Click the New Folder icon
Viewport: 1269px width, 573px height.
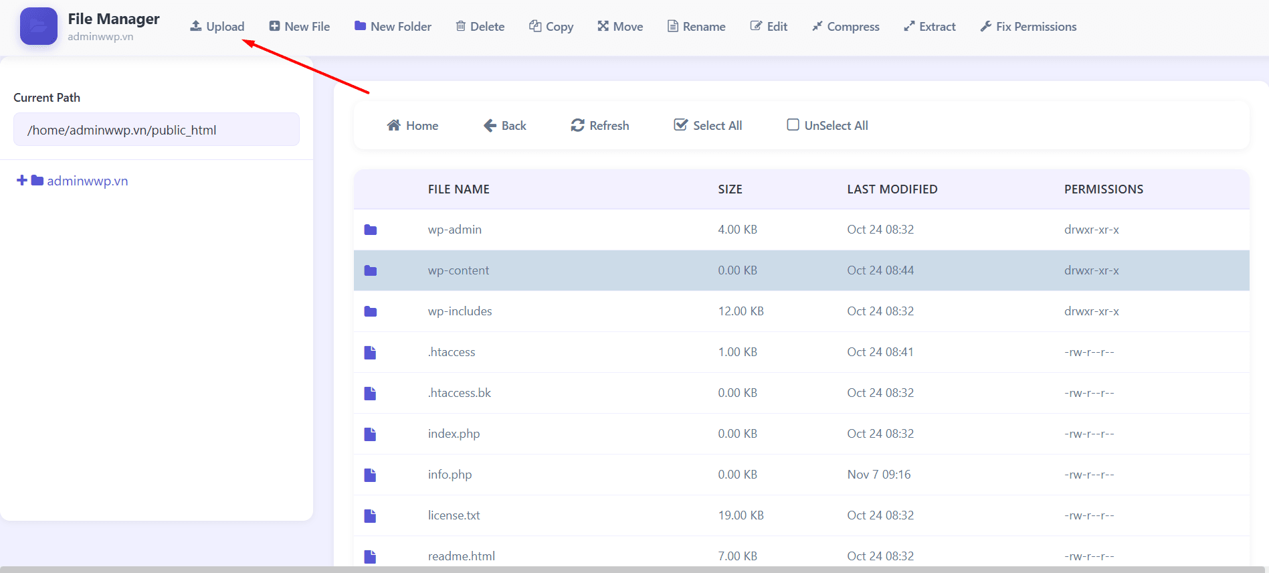click(x=360, y=26)
